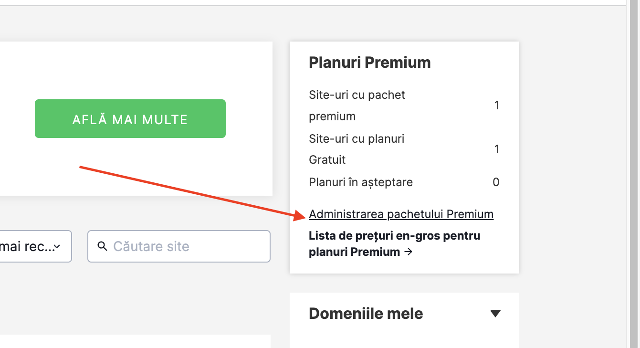Image resolution: width=640 pixels, height=348 pixels.
Task: Click the magnifier icon in search box
Action: click(x=102, y=246)
